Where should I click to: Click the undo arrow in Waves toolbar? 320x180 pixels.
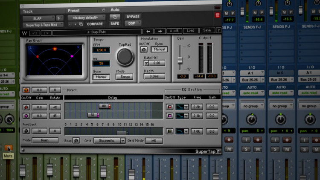(x=35, y=33)
